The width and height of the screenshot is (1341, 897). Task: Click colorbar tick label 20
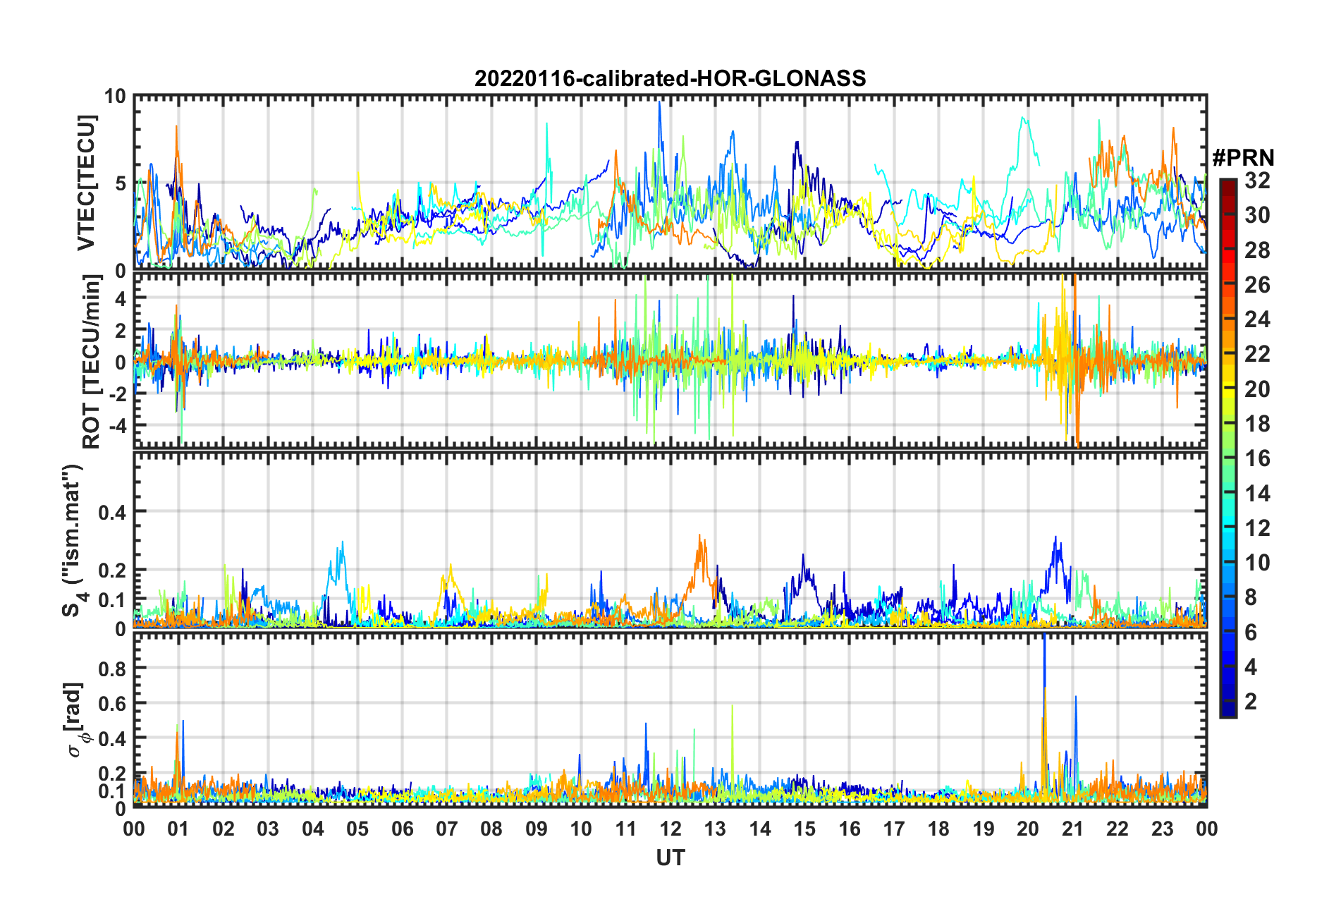[x=1257, y=389]
